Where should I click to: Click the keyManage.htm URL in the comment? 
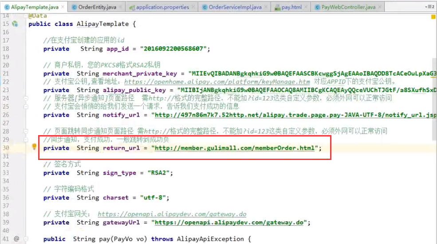pyautogui.click(x=217, y=82)
